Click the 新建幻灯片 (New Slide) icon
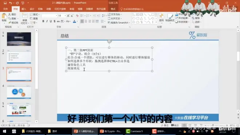Image resolution: width=240 pixels, height=135 pixels. [x=25, y=16]
